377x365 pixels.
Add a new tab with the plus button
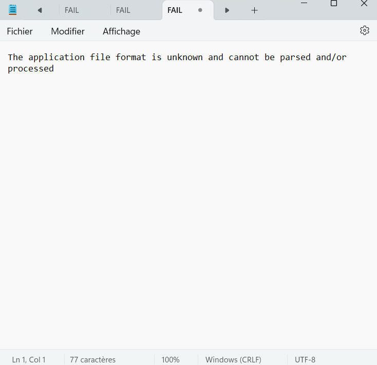[254, 10]
